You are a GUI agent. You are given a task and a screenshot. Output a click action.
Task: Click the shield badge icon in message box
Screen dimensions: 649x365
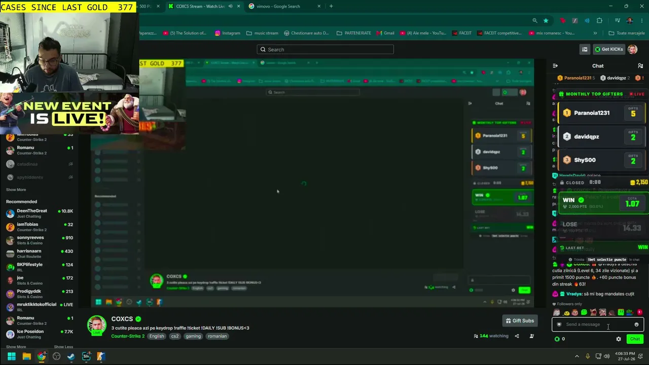(x=559, y=324)
